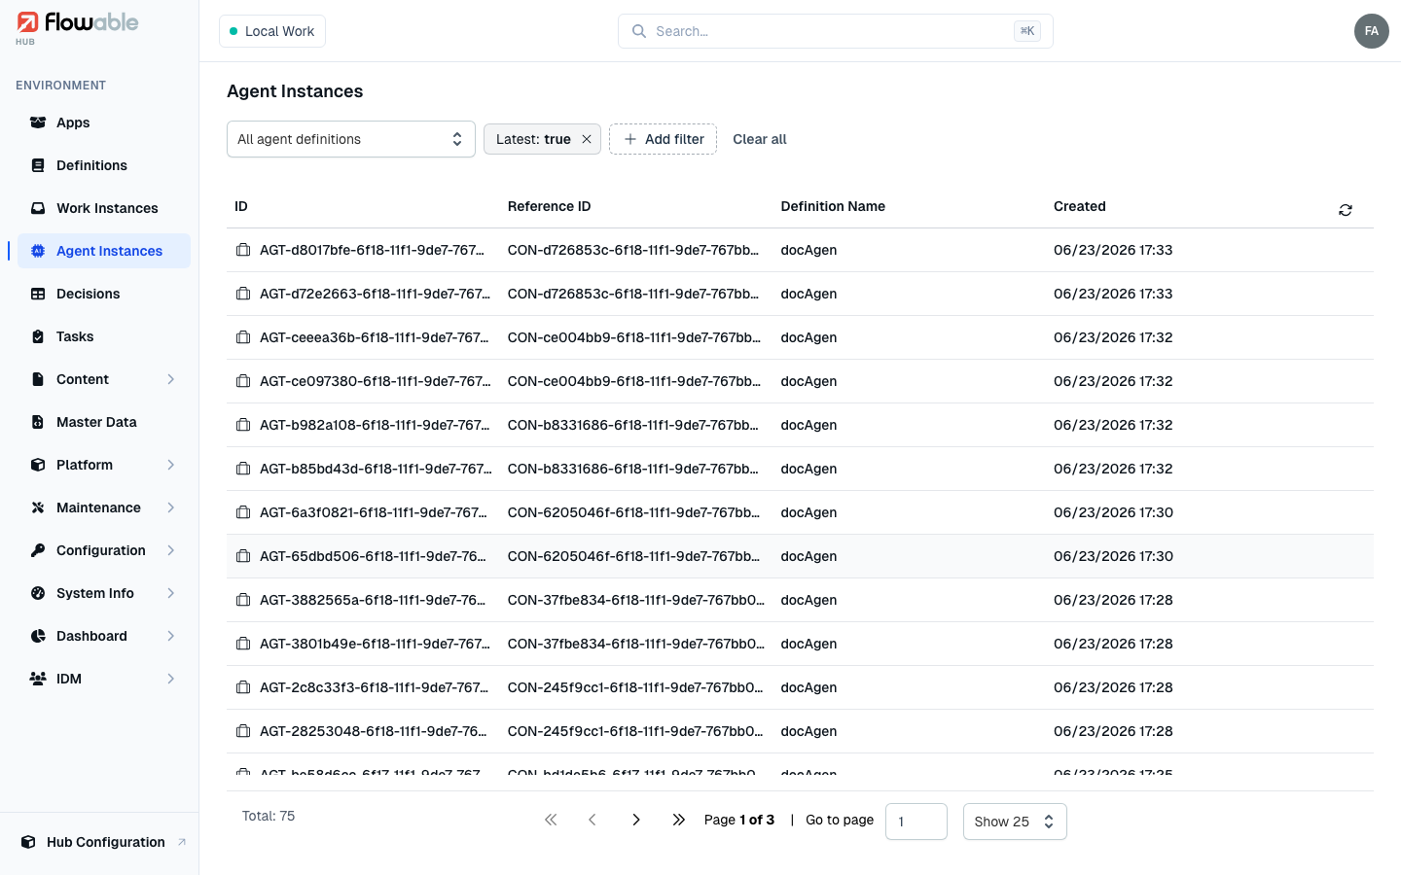Click the icon for AGT-ceeea36b row
Screen dimensions: 1401x875
(243, 337)
